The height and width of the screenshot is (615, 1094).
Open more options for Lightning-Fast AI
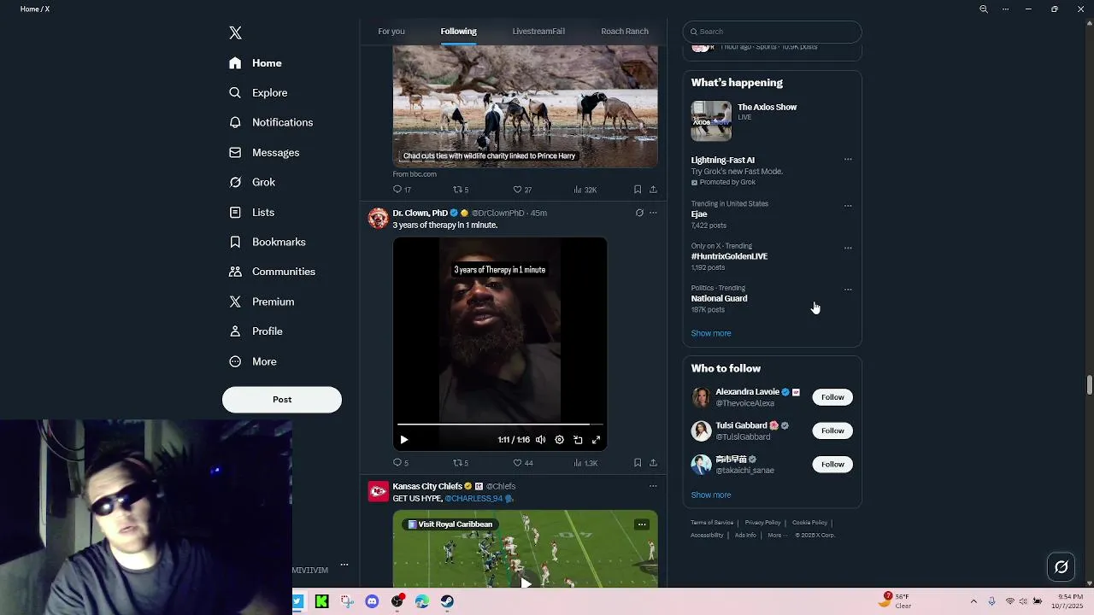pos(848,160)
